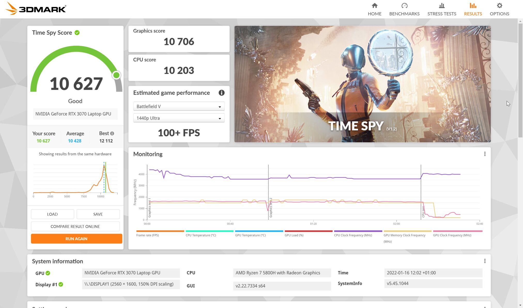The height and width of the screenshot is (308, 523).
Task: Toggle Frame rate (FPS) legend swatch
Action: click(160, 231)
